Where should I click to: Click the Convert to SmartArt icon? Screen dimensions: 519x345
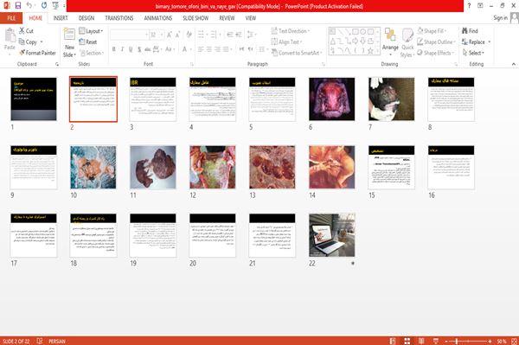[x=274, y=53]
